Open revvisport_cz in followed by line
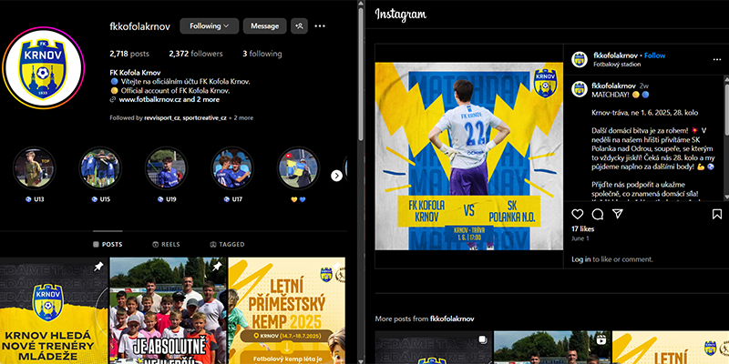Viewport: 729px width, 364px height. coord(162,118)
